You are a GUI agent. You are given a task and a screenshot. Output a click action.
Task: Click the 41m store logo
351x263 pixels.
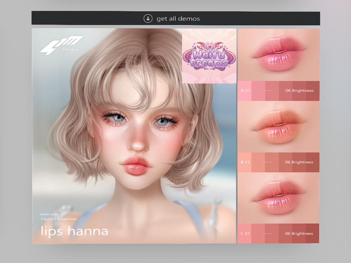click(x=62, y=45)
